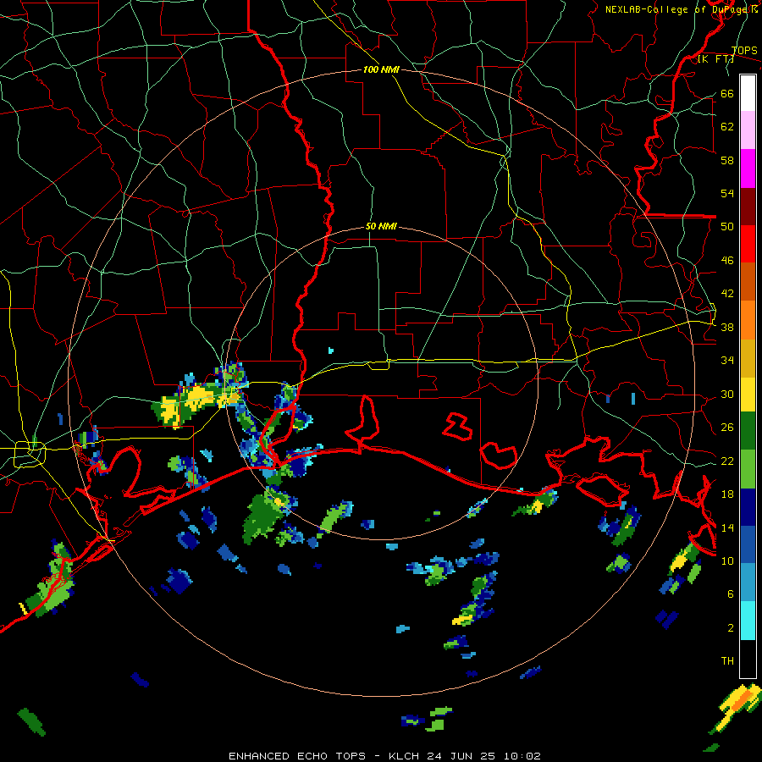Click the 38 legend value

click(727, 328)
